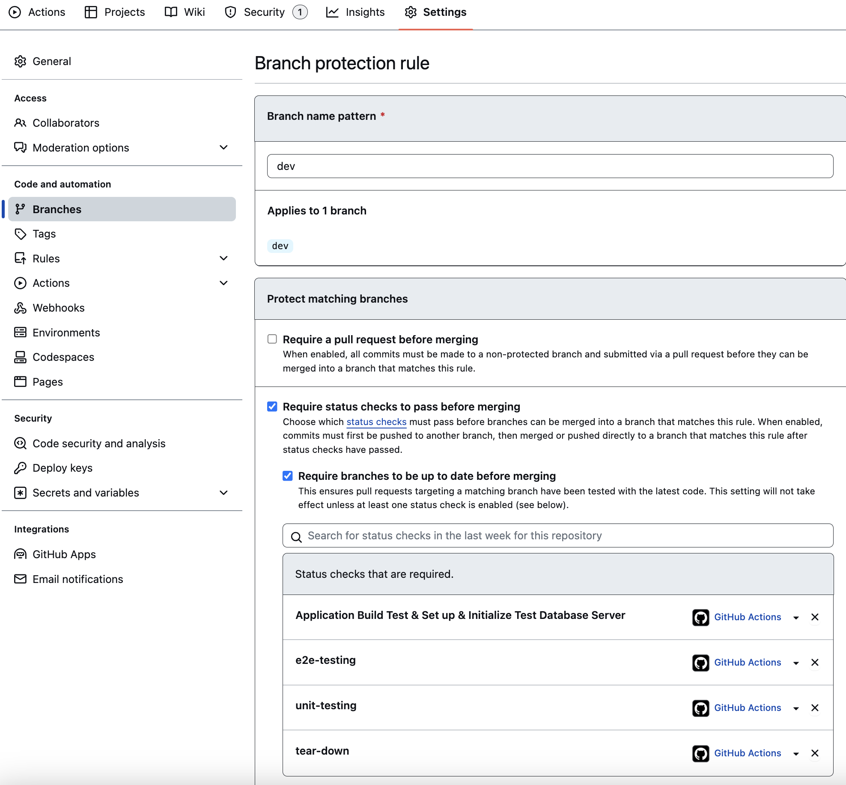Click GitHub Actions link in tear-down row
The image size is (846, 785).
tap(748, 753)
